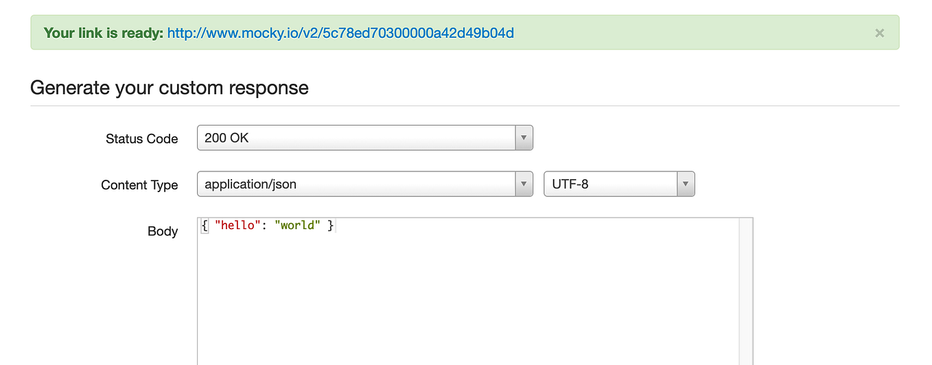
Task: Click the Body editor vertical scrollbar track
Action: 745,292
